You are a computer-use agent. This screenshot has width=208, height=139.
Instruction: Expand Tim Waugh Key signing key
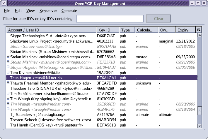pyautogui.click(x=8, y=99)
